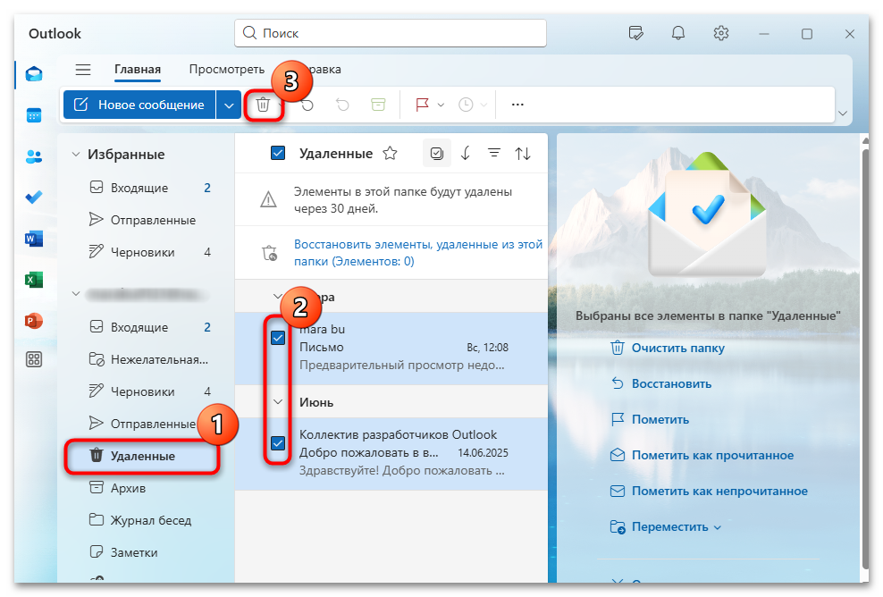883x597 pixels.
Task: Click the Archive box icon in the toolbar
Action: (378, 105)
